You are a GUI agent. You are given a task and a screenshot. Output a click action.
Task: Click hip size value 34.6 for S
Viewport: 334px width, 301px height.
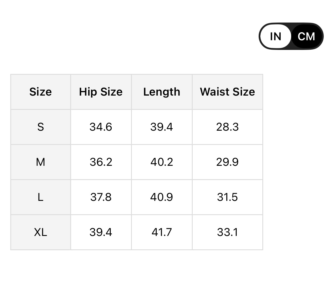point(101,127)
